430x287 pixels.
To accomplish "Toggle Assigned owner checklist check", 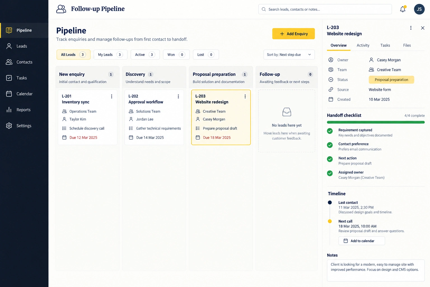I will point(330,173).
